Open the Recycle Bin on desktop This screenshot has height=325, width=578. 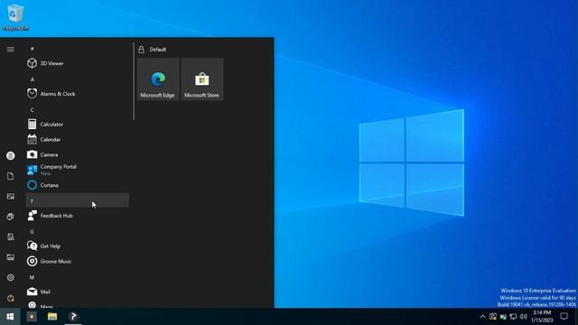(x=15, y=17)
